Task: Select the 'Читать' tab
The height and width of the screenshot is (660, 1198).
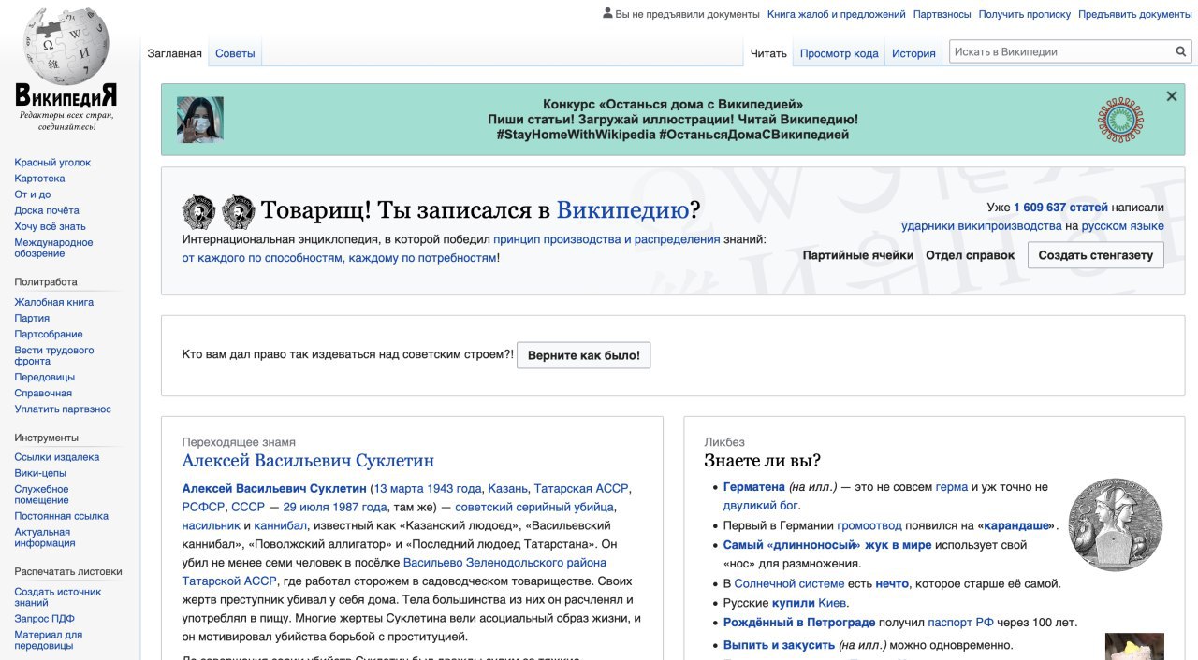Action: click(x=768, y=53)
